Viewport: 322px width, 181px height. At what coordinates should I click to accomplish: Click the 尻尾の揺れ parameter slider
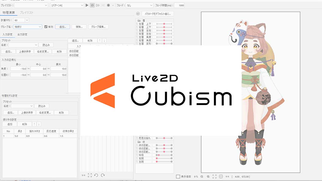164,138
